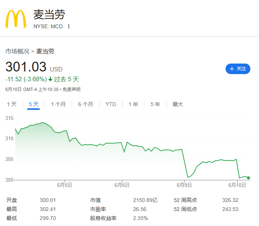Click the 6月10日 axis label
The height and width of the screenshot is (226, 259).
237,185
